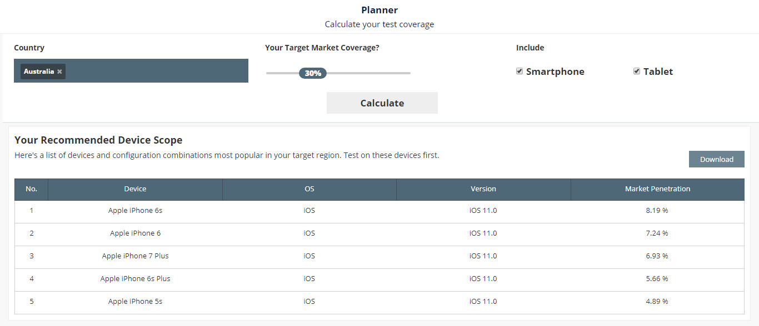Click the Version column header

pyautogui.click(x=483, y=189)
